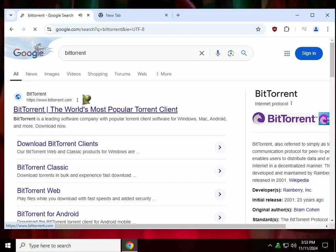The width and height of the screenshot is (336, 252).
Task: Switch to the Shopping tab
Action: (98, 74)
